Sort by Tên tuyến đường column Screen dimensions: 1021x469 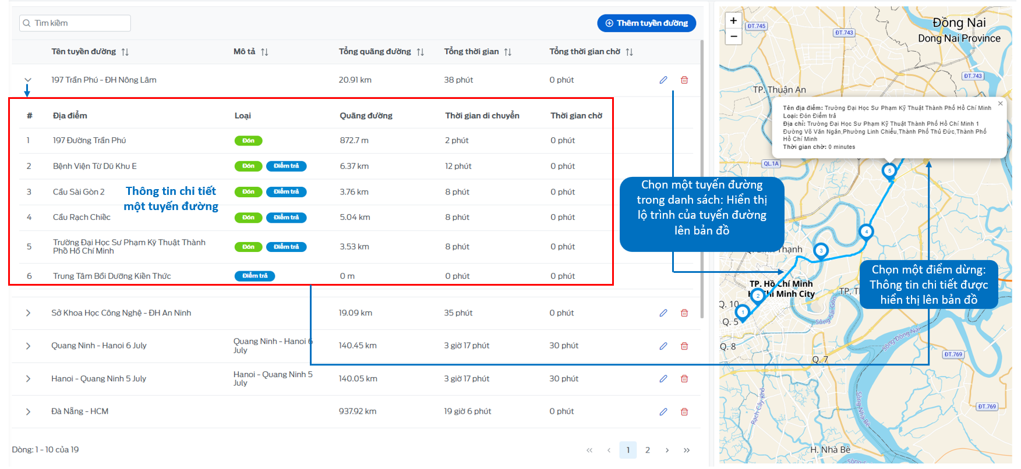pos(125,52)
